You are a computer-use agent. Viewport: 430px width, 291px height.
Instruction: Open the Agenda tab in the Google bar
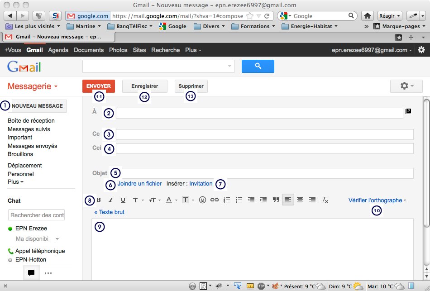(58, 50)
